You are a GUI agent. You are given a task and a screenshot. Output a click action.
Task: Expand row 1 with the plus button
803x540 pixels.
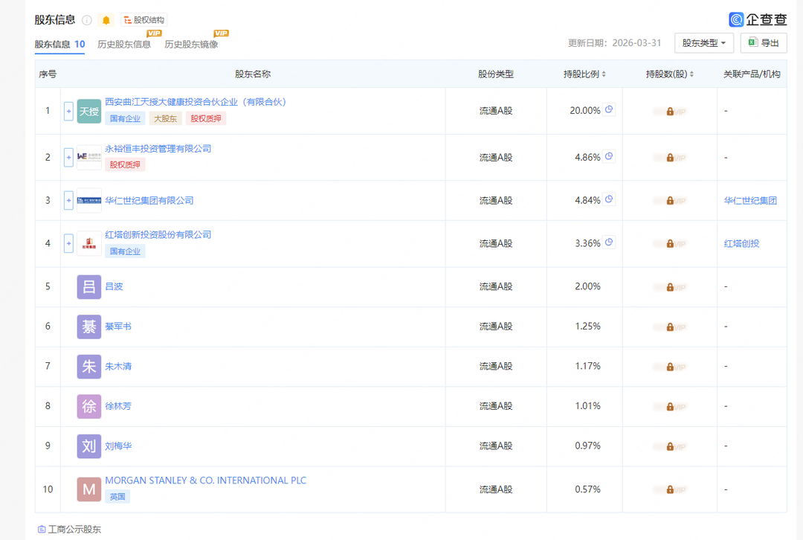[68, 111]
